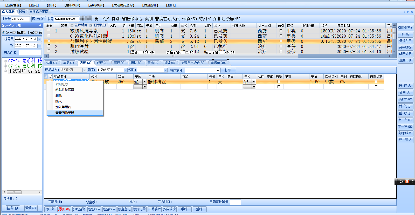Screen dimensions: 415x215
Task: Click the order grid vertical scrollbar thumb
Action: point(394,33)
